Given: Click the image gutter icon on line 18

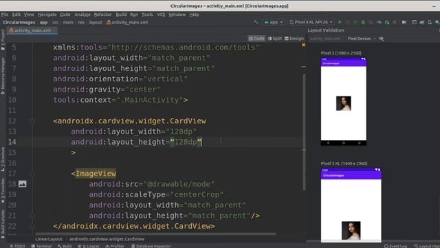Looking at the screenshot, I should (x=23, y=184).
